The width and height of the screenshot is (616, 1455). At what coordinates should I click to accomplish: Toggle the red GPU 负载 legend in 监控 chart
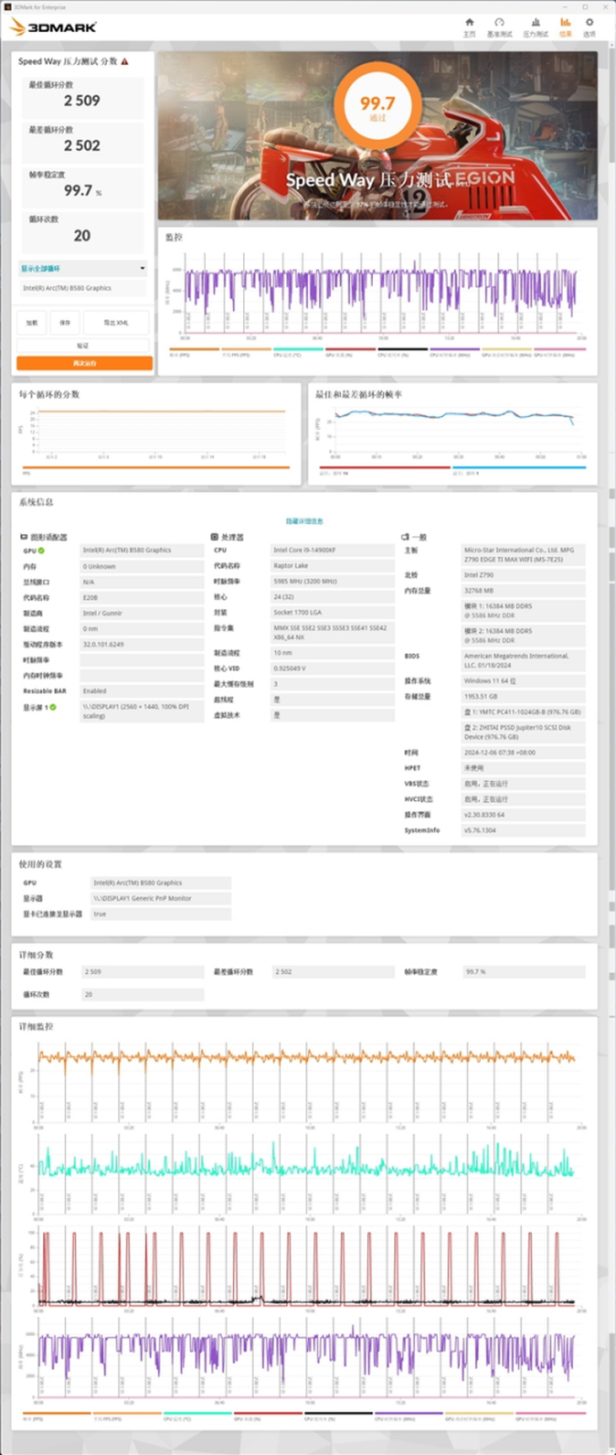coord(351,352)
